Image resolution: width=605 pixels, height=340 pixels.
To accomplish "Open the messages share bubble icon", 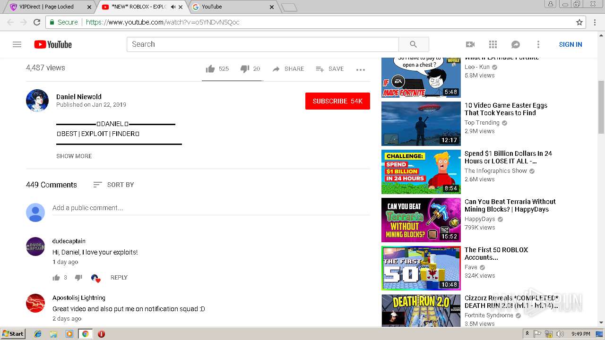I will pyautogui.click(x=516, y=44).
